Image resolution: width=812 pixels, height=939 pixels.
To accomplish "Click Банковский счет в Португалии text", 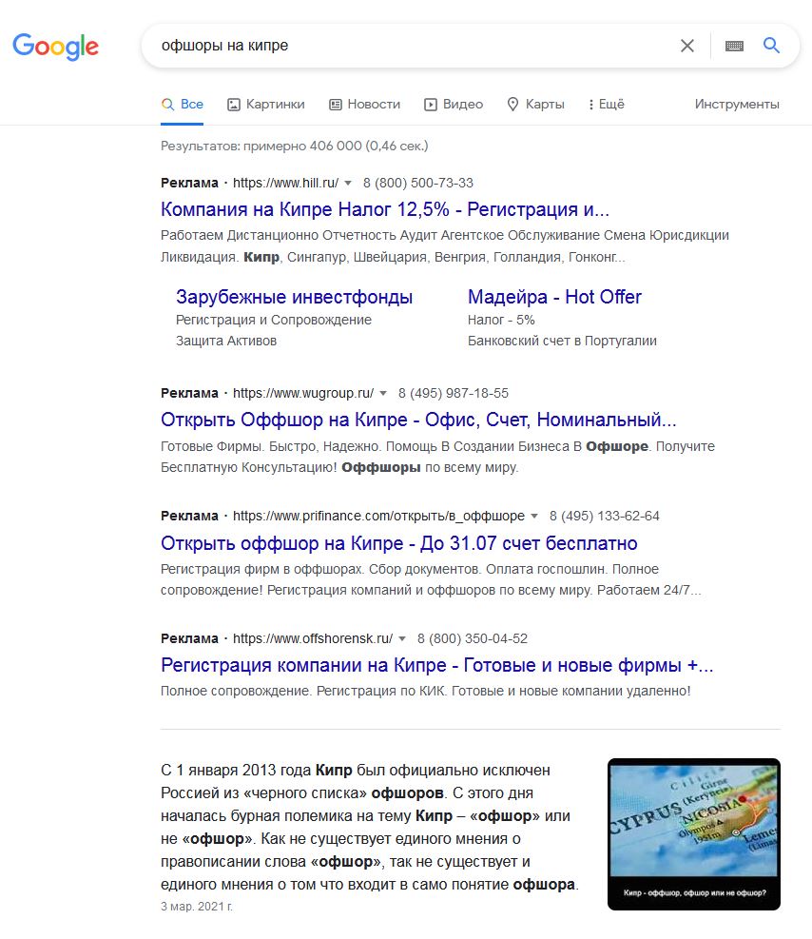I will point(562,342).
